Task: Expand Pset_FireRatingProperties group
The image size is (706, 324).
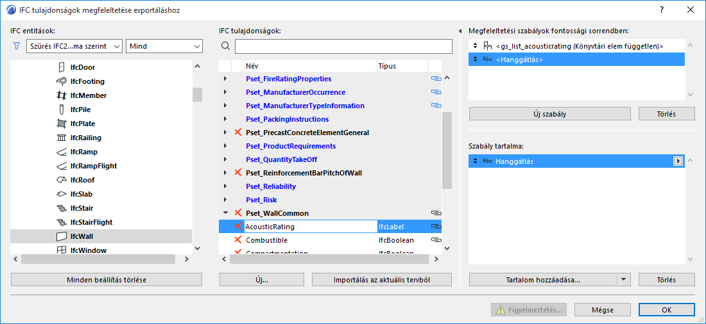Action: [x=225, y=79]
